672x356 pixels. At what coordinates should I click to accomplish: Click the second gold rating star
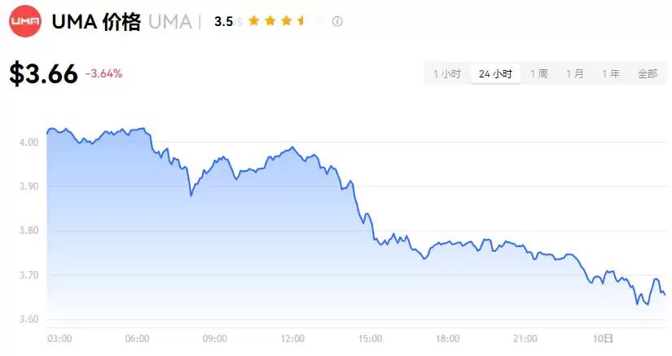click(270, 21)
